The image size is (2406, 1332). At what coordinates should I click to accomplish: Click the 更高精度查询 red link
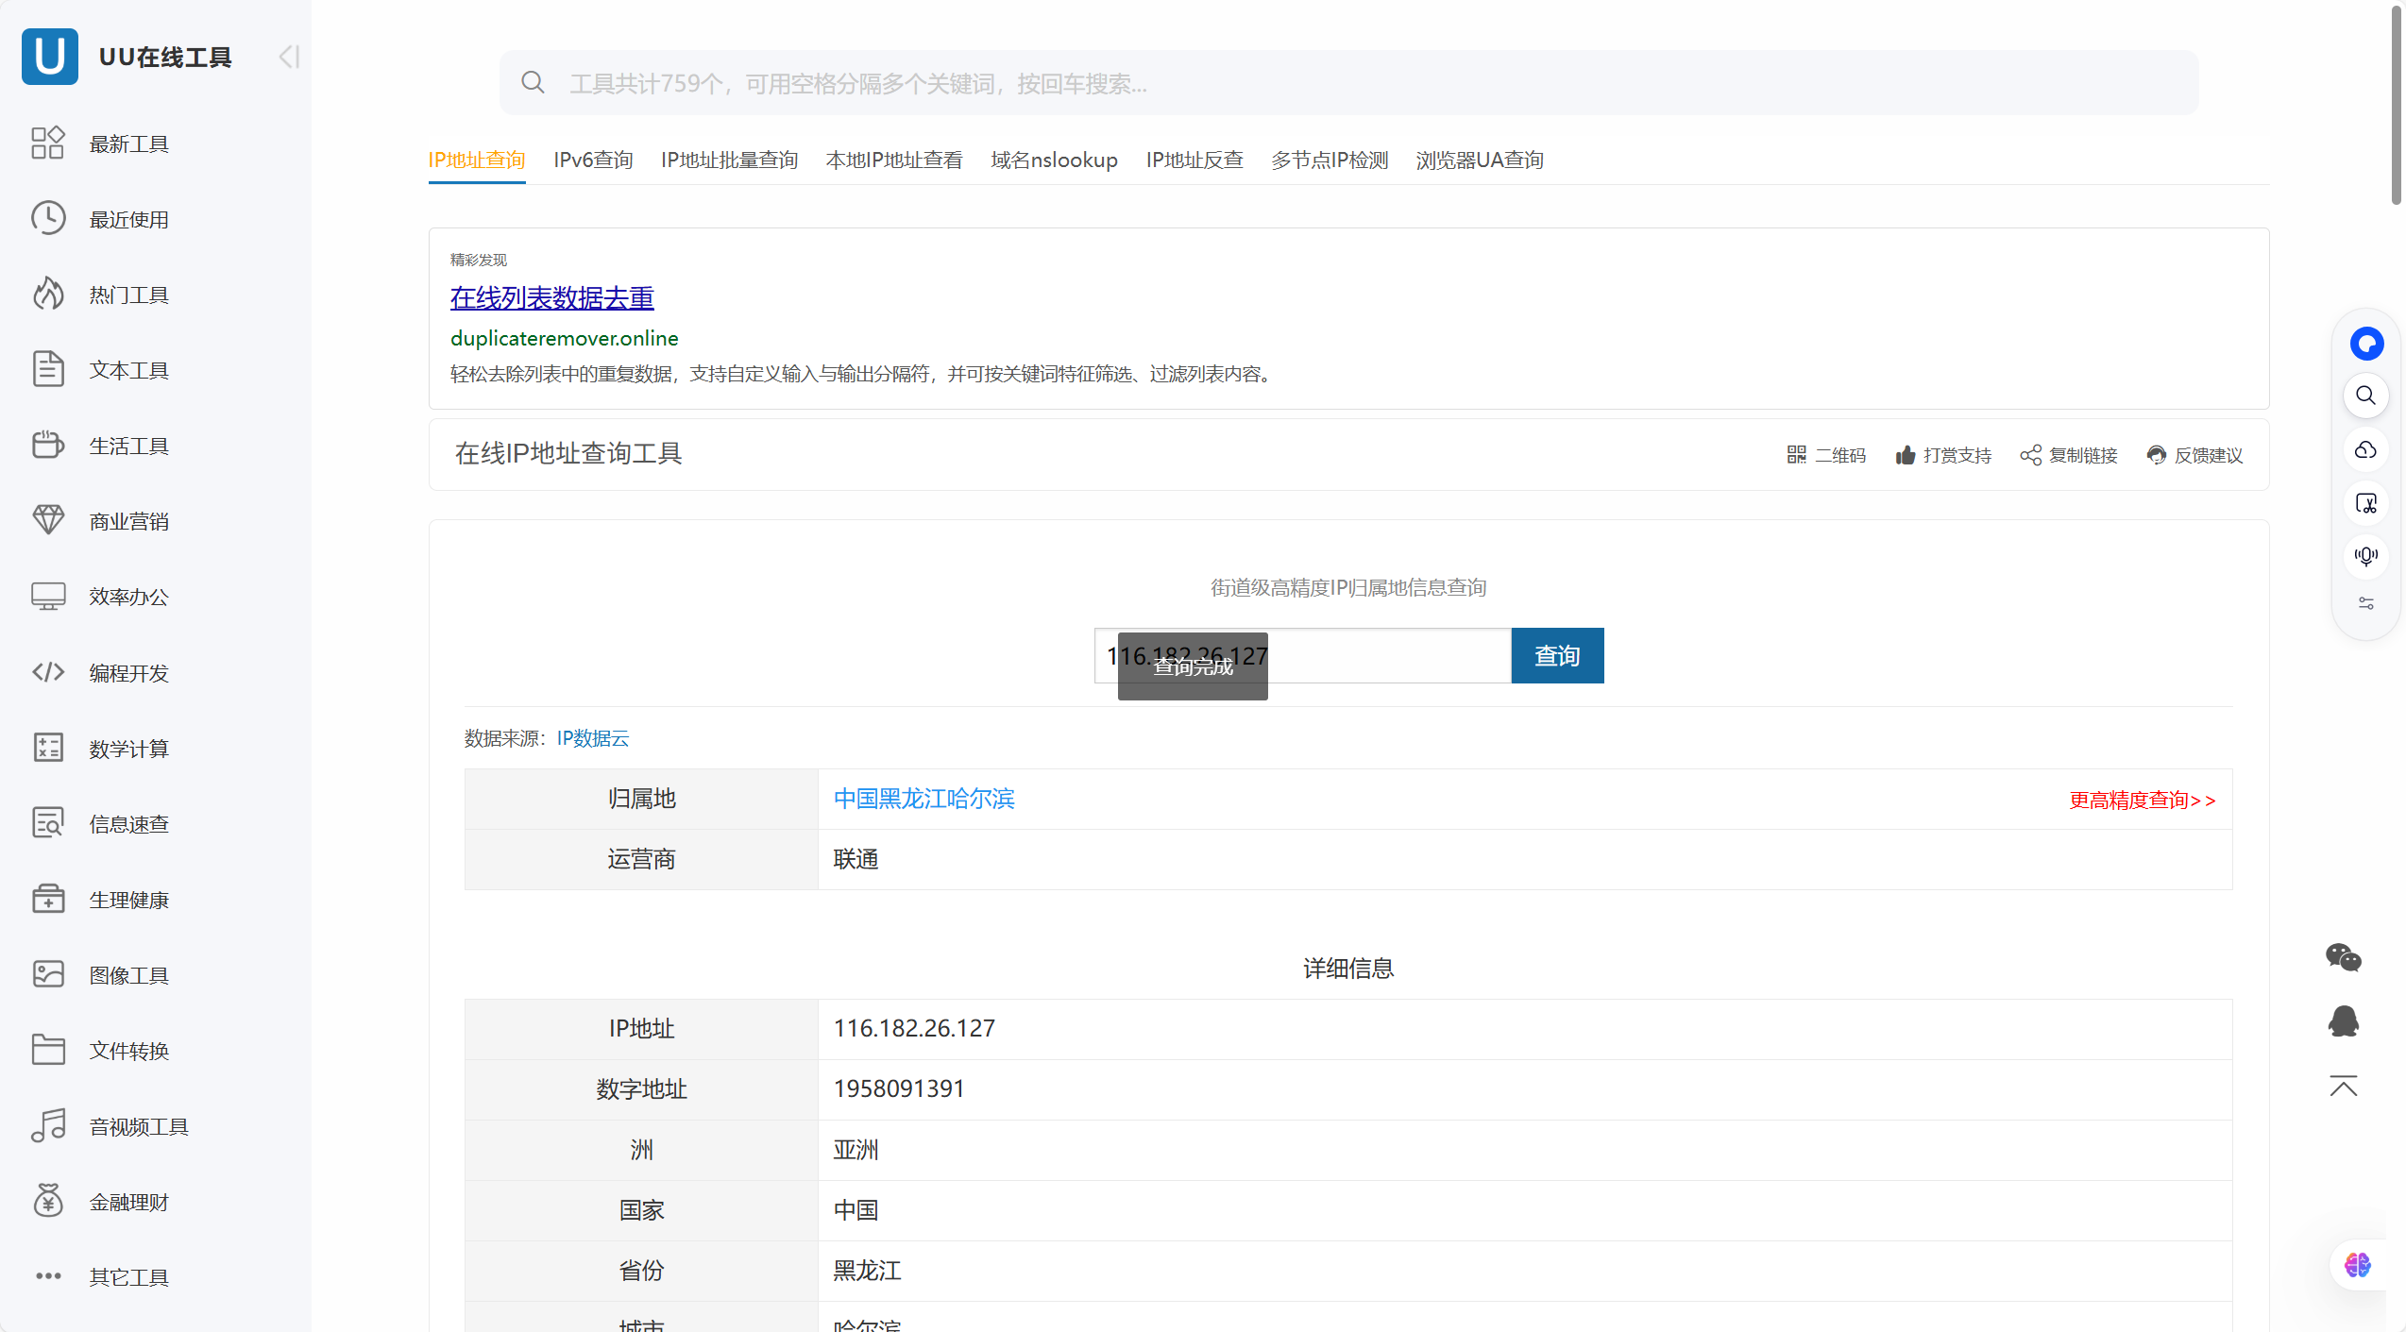(x=2141, y=800)
